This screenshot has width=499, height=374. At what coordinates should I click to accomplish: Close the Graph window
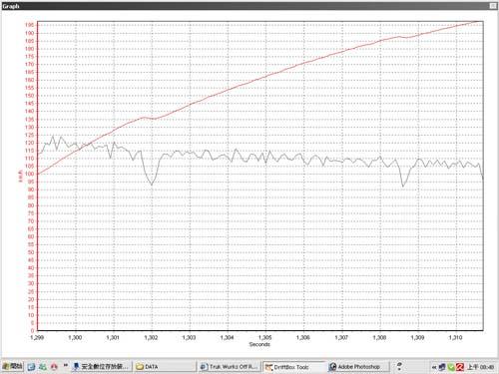(493, 6)
